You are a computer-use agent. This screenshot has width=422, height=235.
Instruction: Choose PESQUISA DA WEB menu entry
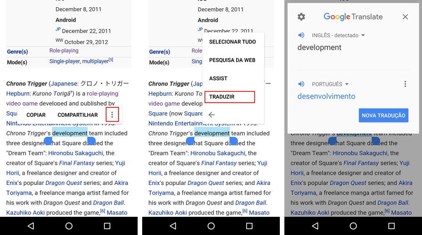pos(232,60)
